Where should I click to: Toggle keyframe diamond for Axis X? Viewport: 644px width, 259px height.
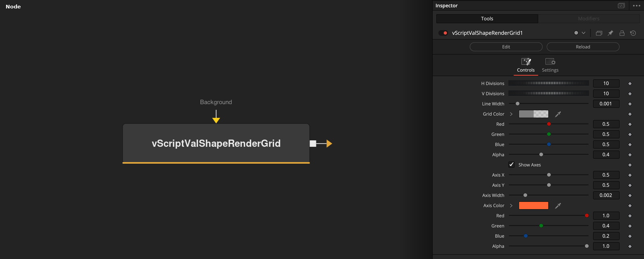[x=630, y=175]
